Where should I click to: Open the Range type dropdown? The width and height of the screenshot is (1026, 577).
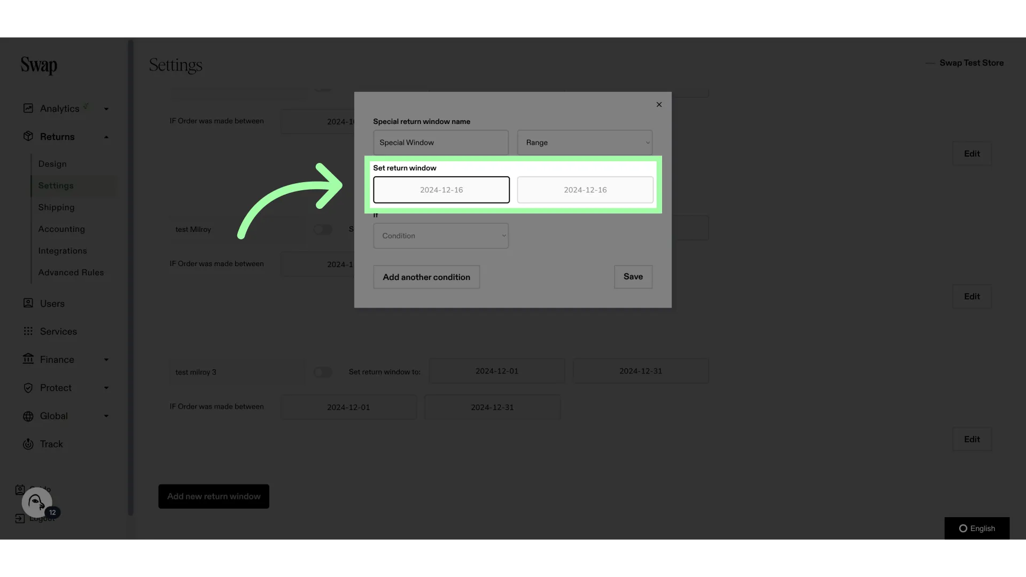tap(585, 143)
